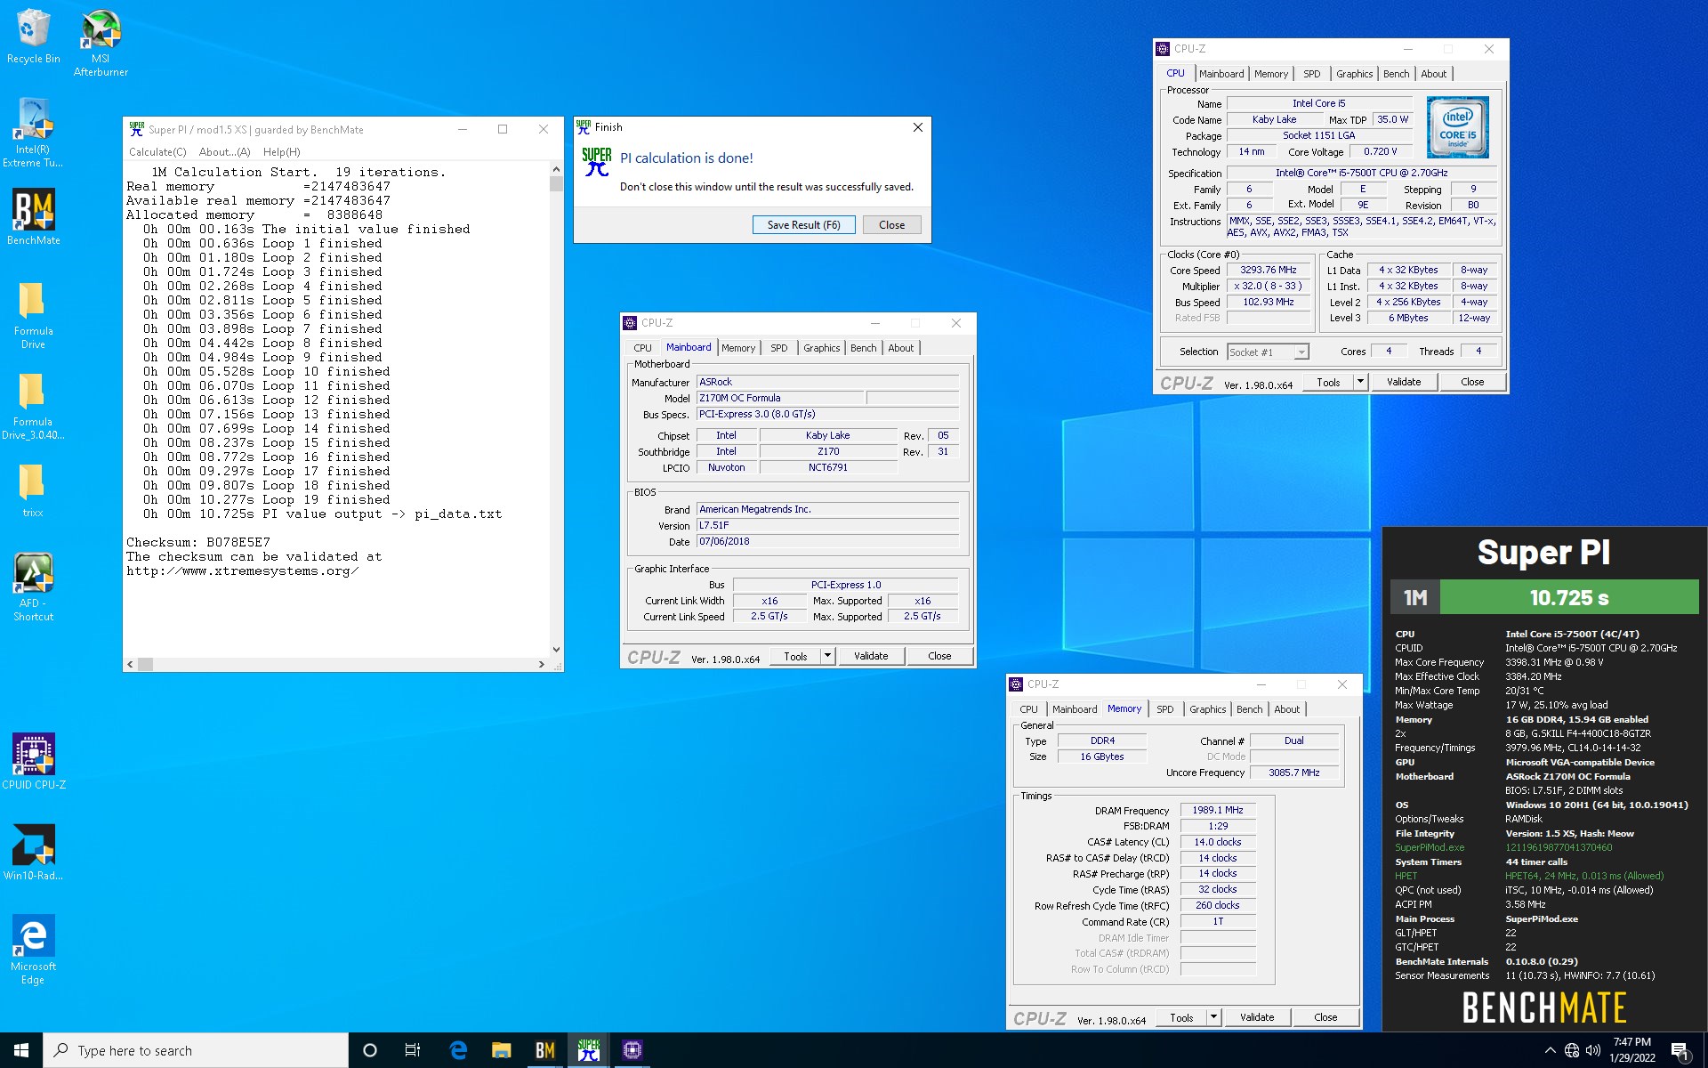The height and width of the screenshot is (1068, 1708).
Task: Open File Explorer from the taskbar
Action: [x=501, y=1050]
